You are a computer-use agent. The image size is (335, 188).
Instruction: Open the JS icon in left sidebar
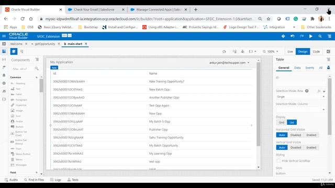pyautogui.click(x=4, y=91)
